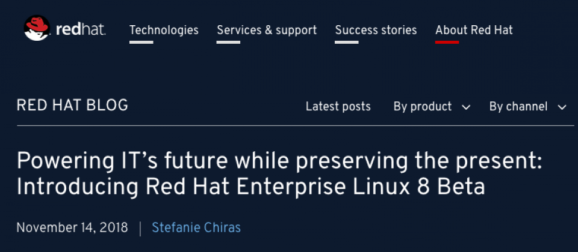Click the redhat wordmark text beside the logo
578x252 pixels.
[81, 30]
